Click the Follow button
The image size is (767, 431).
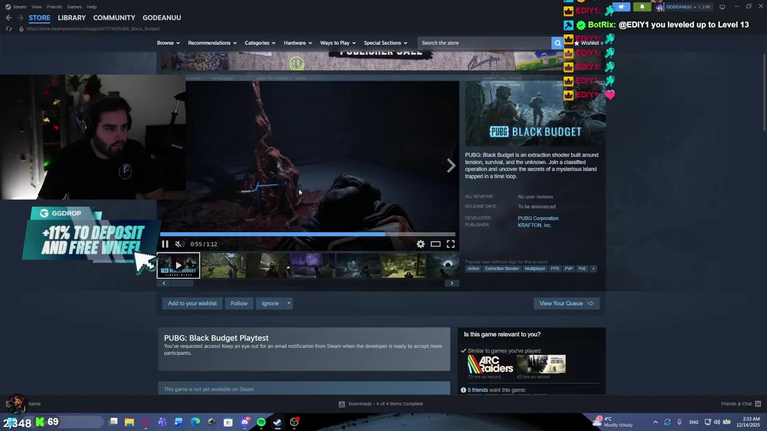(x=239, y=303)
